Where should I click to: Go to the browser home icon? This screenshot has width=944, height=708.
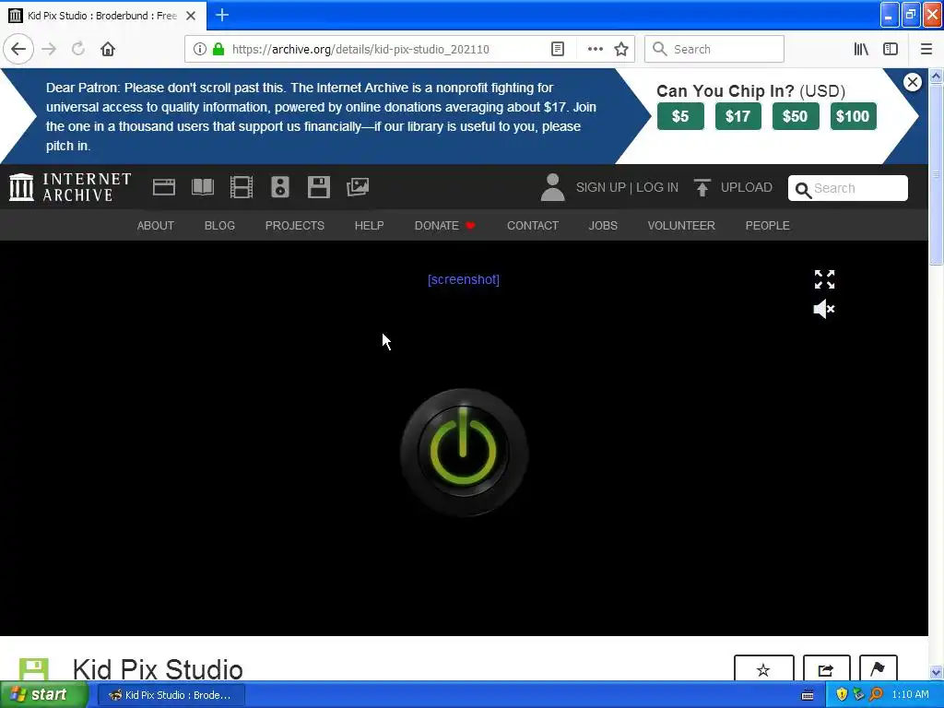(108, 49)
